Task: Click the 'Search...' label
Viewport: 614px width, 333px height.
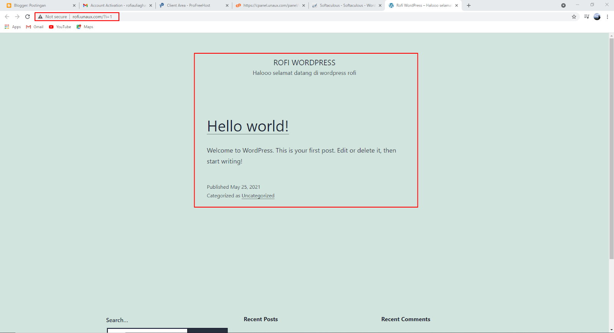Action: tap(117, 320)
